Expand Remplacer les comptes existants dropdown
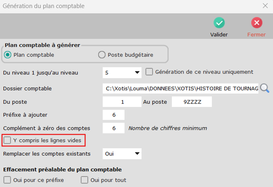The height and width of the screenshot is (187, 273). pos(137,154)
